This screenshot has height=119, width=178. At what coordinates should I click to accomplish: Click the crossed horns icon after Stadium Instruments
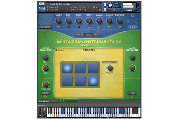pyautogui.click(x=118, y=42)
